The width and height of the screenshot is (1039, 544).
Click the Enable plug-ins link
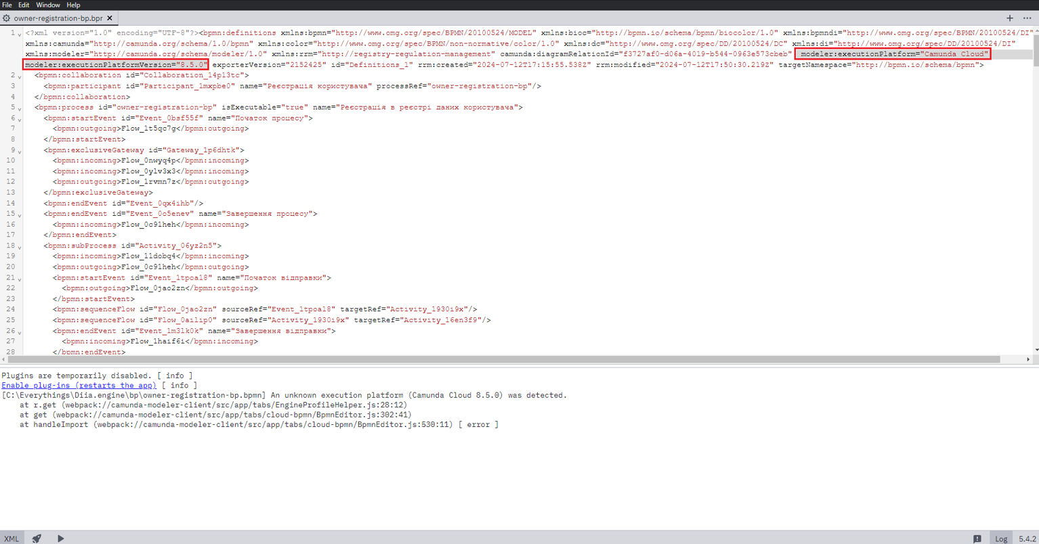coord(79,385)
